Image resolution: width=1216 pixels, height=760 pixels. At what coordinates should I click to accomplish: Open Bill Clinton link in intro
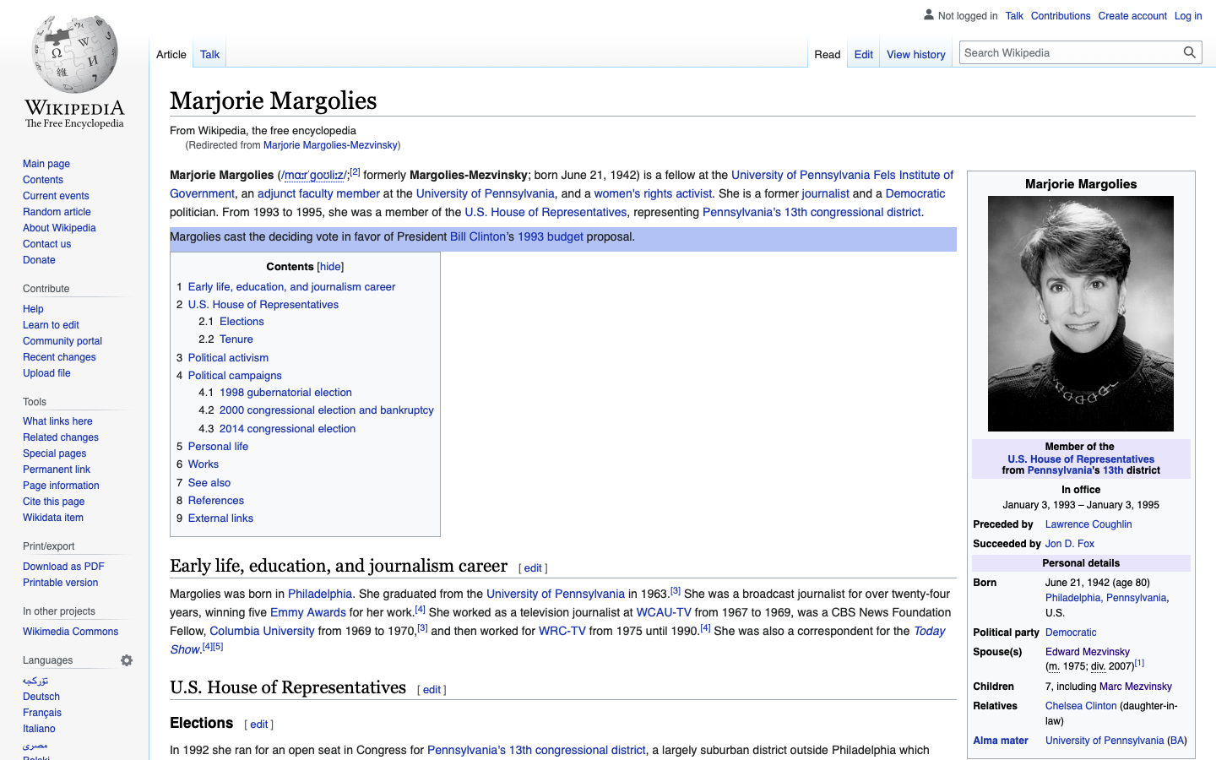[x=479, y=237]
